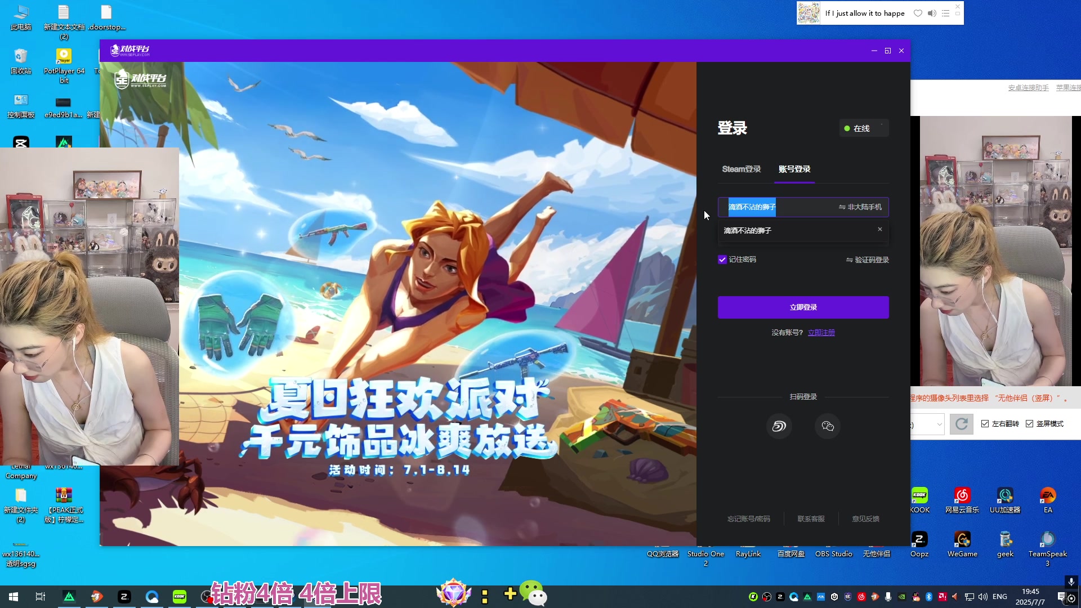Open the 回收站 desktop icon
Viewport: 1081px width, 608px height.
(21, 61)
